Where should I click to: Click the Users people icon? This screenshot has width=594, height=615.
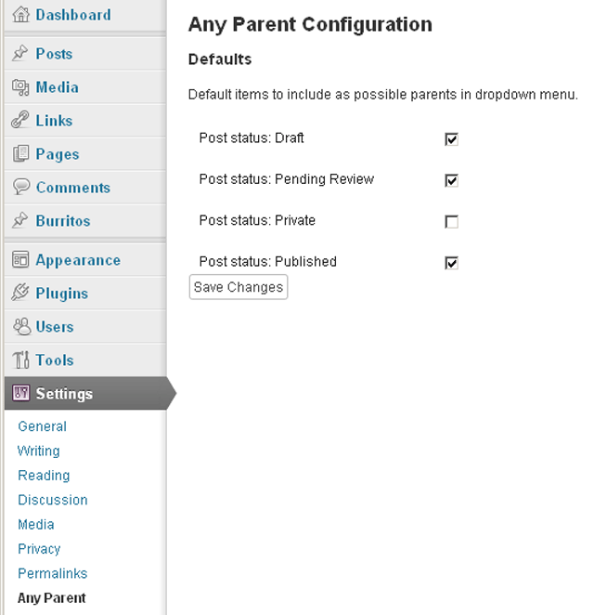coord(21,326)
